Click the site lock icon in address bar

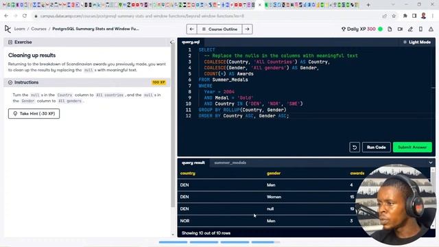point(36,16)
